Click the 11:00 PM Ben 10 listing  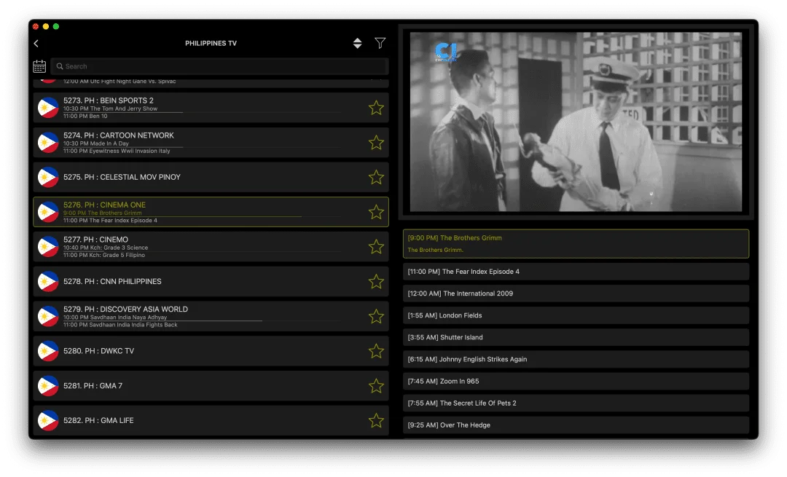tap(85, 116)
